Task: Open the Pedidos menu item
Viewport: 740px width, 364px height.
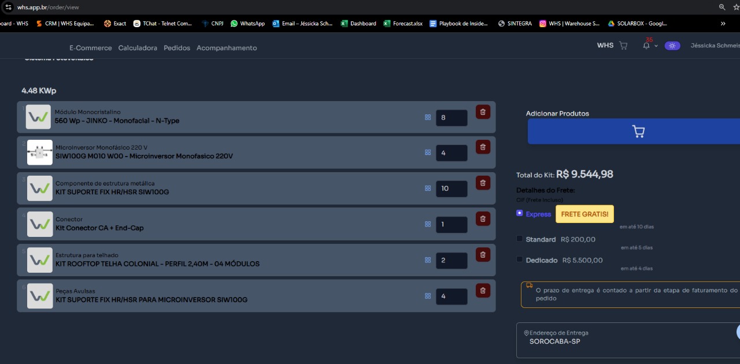Action: pyautogui.click(x=177, y=48)
